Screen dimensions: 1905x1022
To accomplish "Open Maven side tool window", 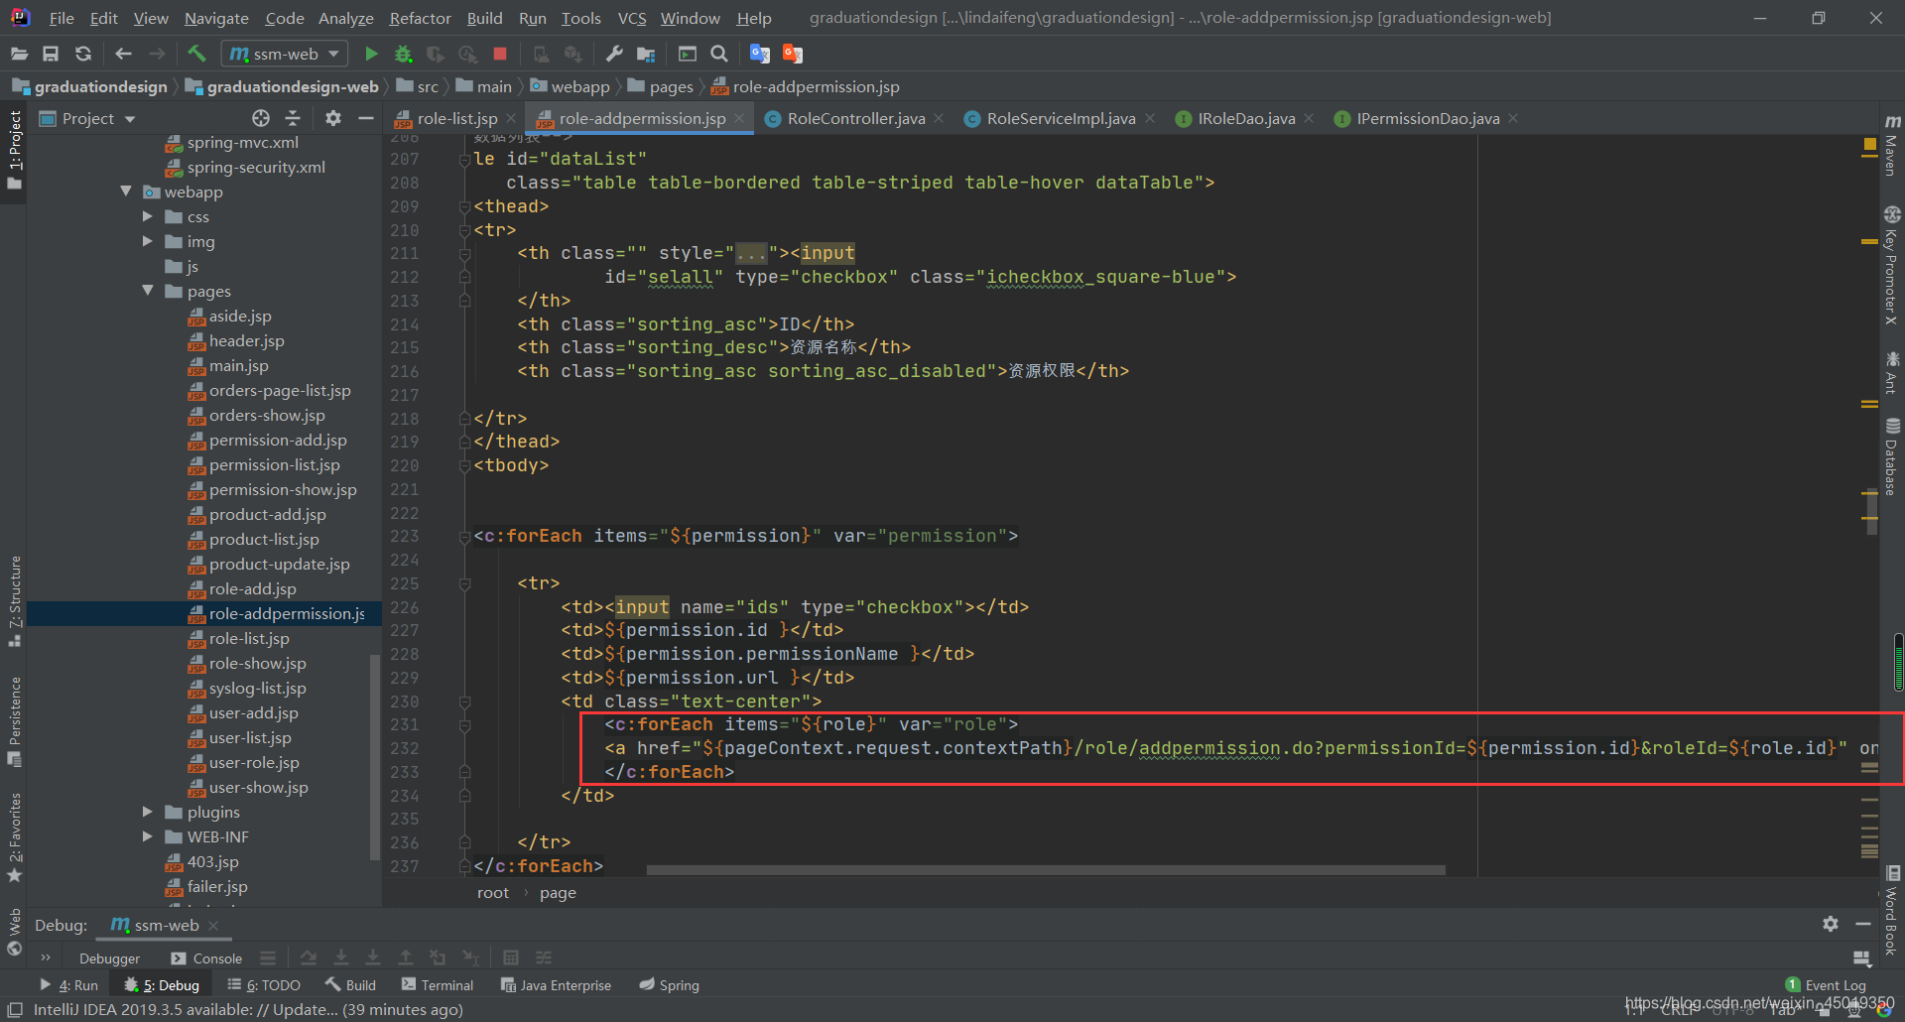I will pyautogui.click(x=1892, y=146).
